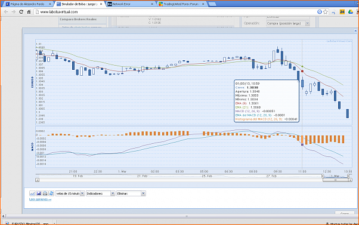The image size is (359, 225).
Task: Click the save chart floppy icon
Action: click(39, 193)
